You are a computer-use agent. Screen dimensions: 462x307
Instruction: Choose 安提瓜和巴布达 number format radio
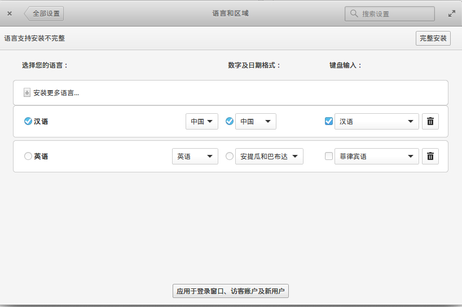[x=230, y=156]
